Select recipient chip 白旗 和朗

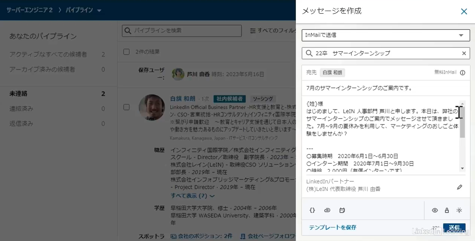pyautogui.click(x=332, y=73)
